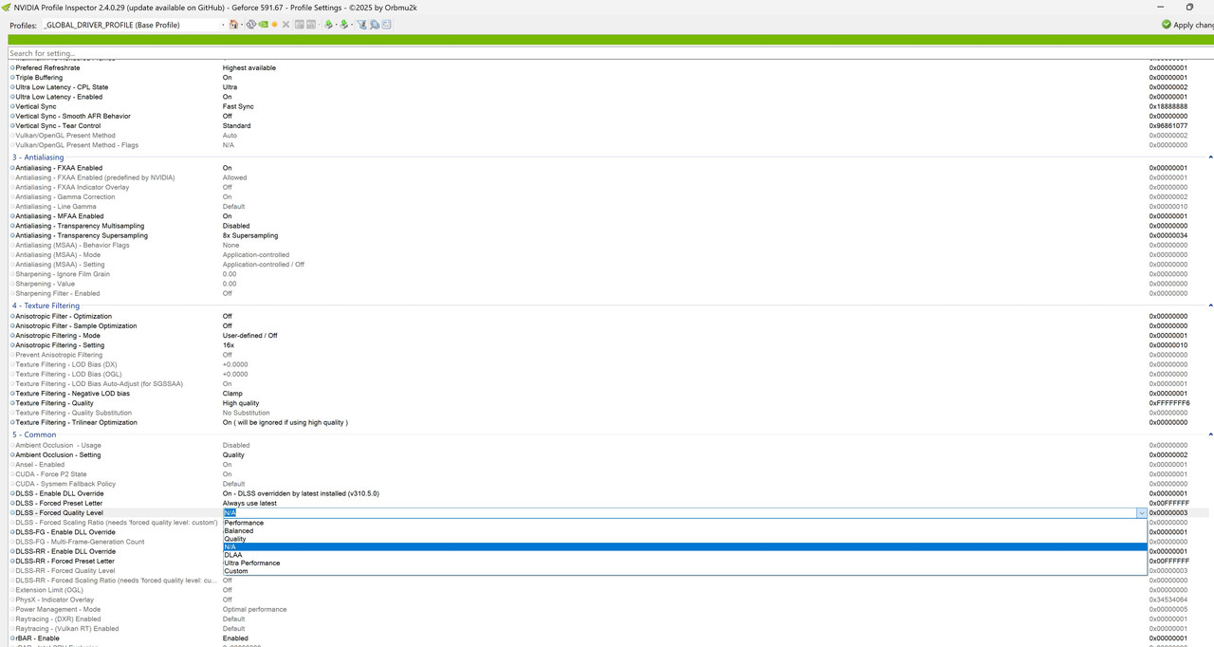Click gear icon beside Texture Filtering - Quality
The height and width of the screenshot is (647, 1214).
point(12,403)
